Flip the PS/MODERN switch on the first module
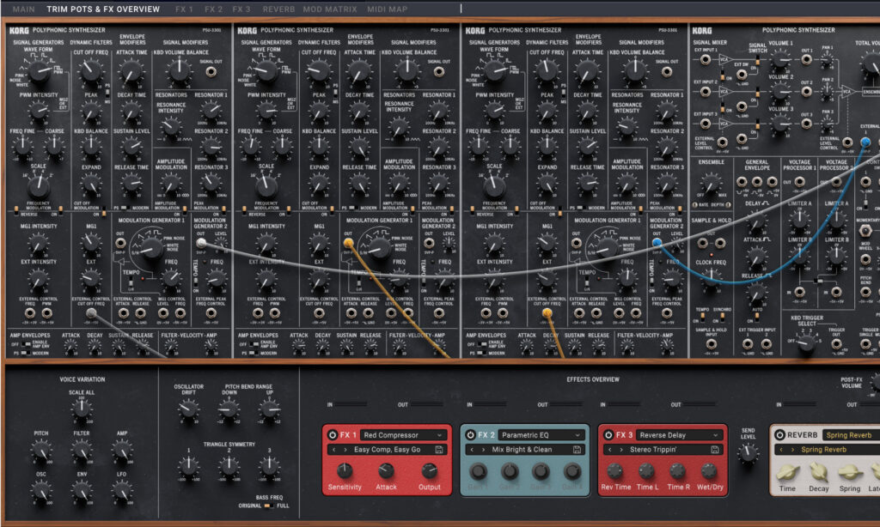The width and height of the screenshot is (880, 527). click(x=126, y=207)
